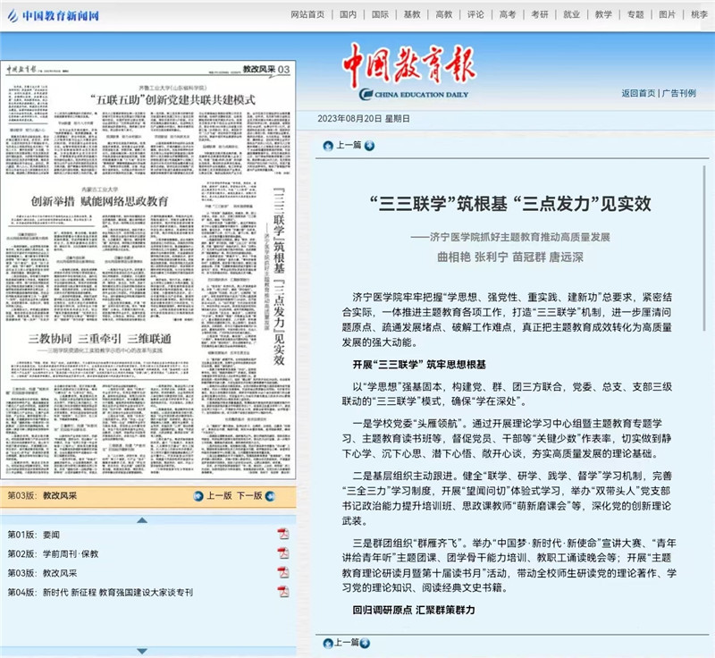
Task: Click the next-article arrow icon above the article
Action: coord(369,146)
